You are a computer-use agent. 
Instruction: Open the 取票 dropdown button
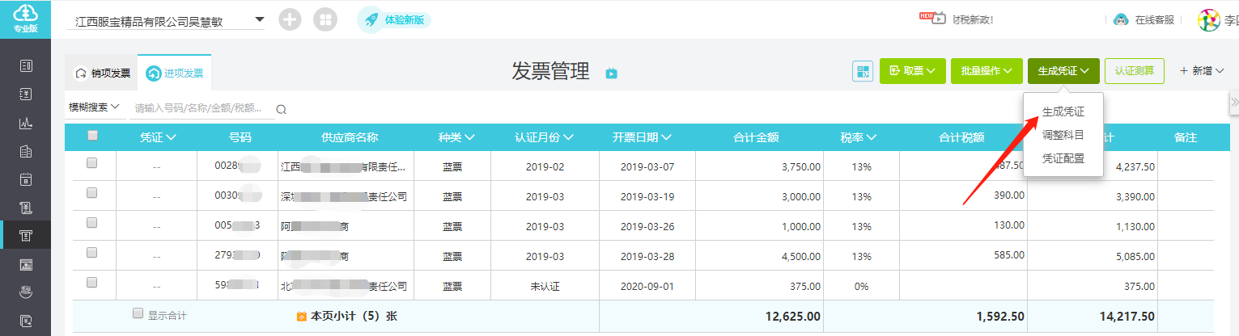(x=912, y=71)
